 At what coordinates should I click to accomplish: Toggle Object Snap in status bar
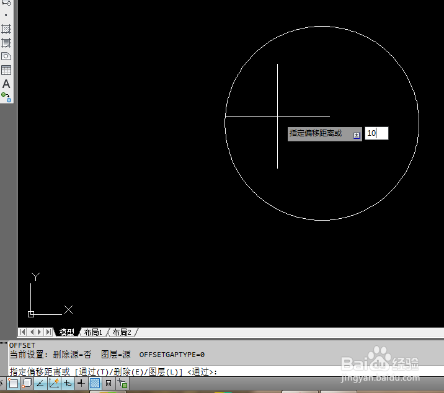click(13, 383)
